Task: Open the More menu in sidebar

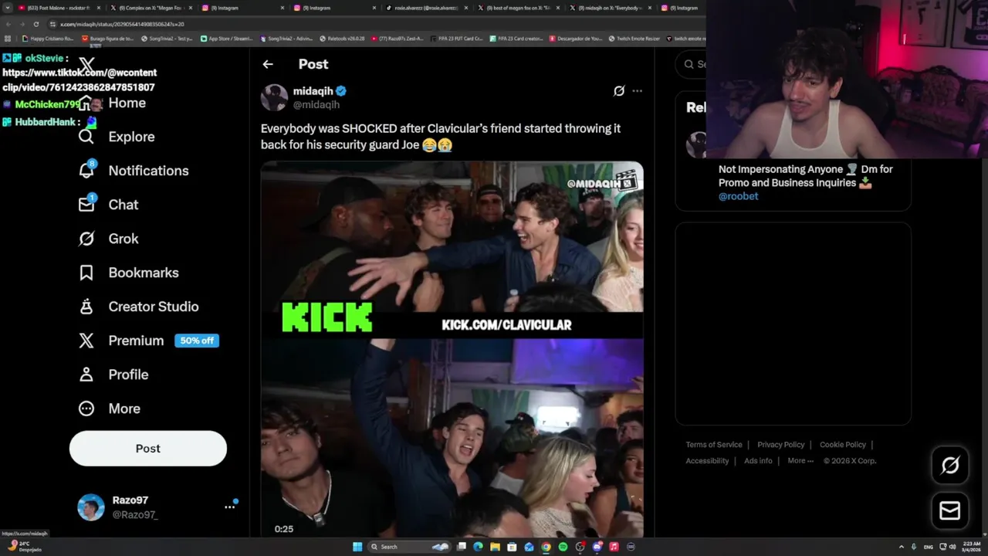Action: [109, 409]
